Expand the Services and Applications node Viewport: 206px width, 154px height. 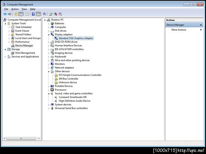point(5,57)
